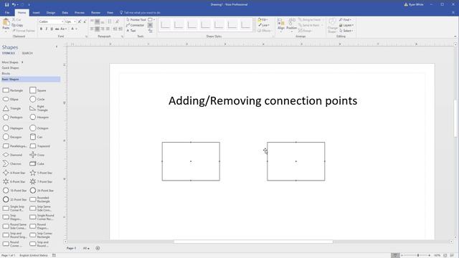
Task: Pick the Pentagon shape from the stencil
Action: (x=13, y=117)
